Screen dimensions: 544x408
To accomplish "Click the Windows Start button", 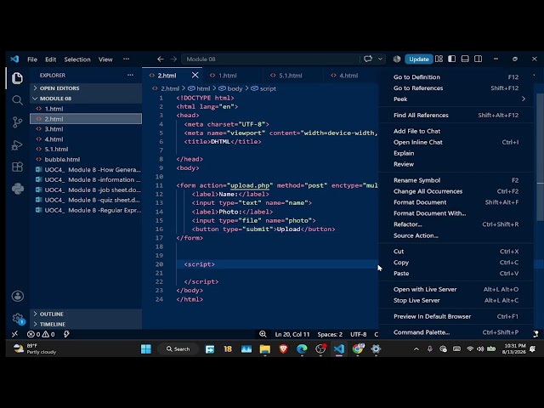I will click(x=146, y=348).
